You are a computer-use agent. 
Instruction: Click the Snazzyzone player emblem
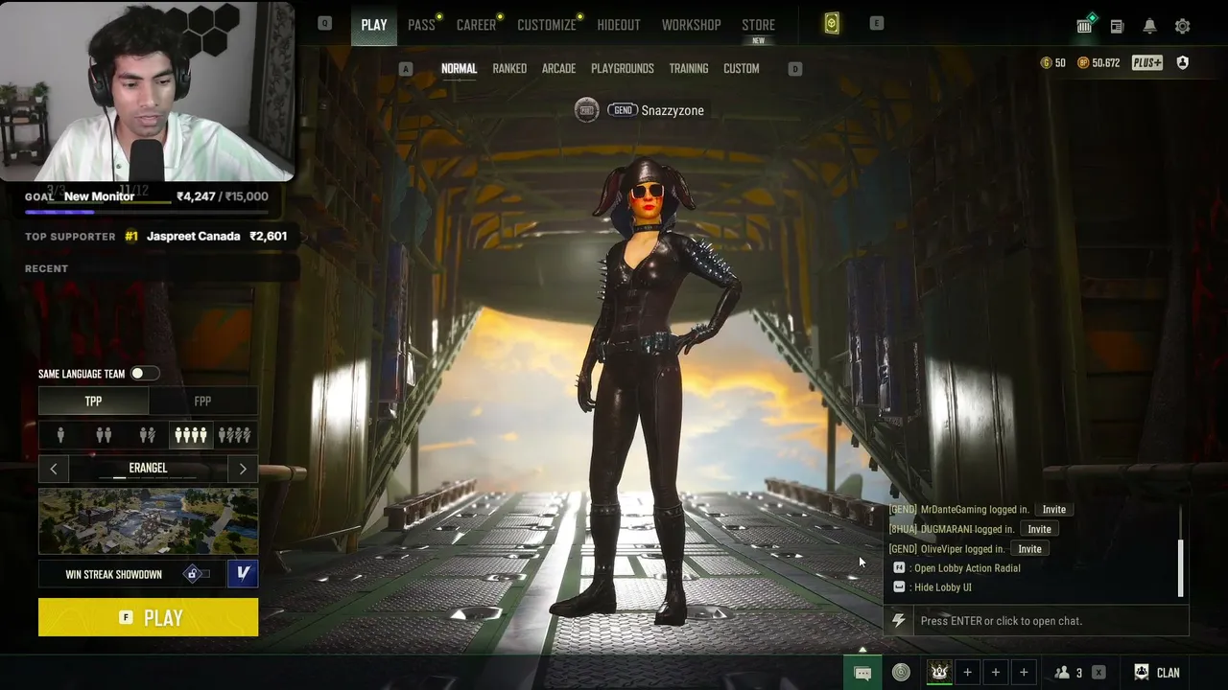[586, 110]
